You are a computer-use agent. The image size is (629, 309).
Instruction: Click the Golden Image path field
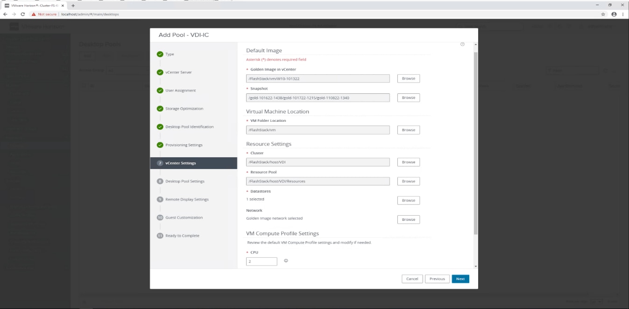pos(318,78)
